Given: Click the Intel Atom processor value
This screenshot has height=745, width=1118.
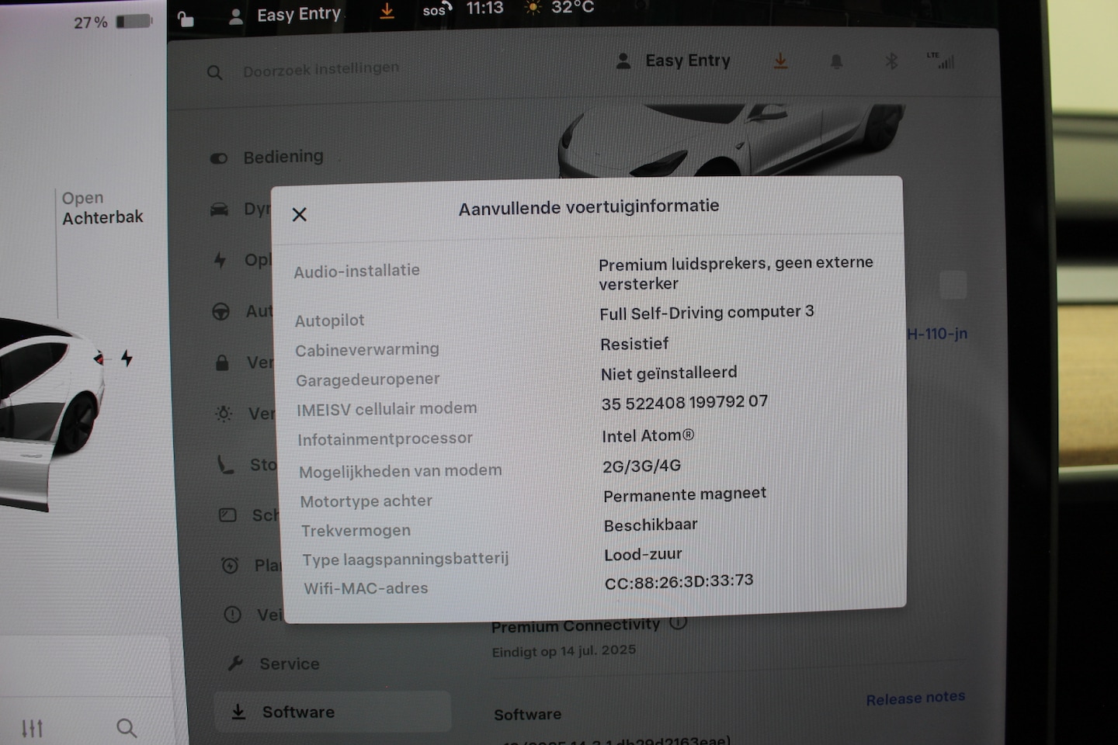Looking at the screenshot, I should [x=648, y=436].
